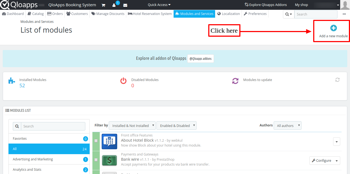Click the QloApps Booking System title link
The height and width of the screenshot is (174, 350).
tap(72, 5)
